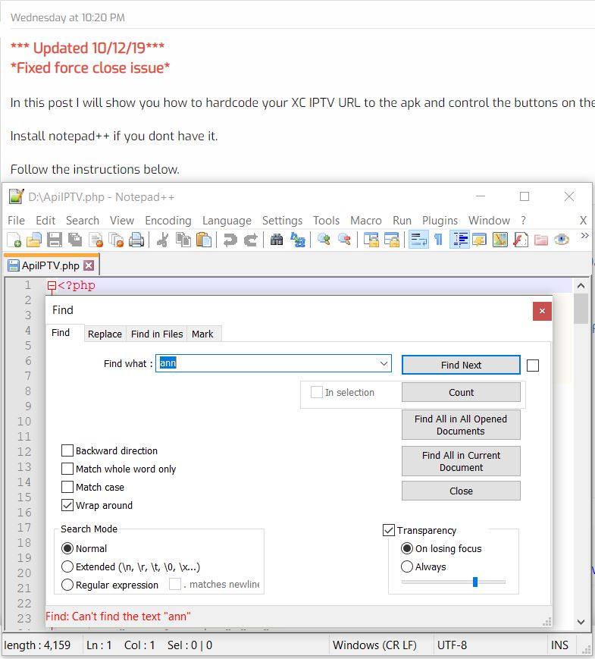Click the Find Next button

click(461, 365)
